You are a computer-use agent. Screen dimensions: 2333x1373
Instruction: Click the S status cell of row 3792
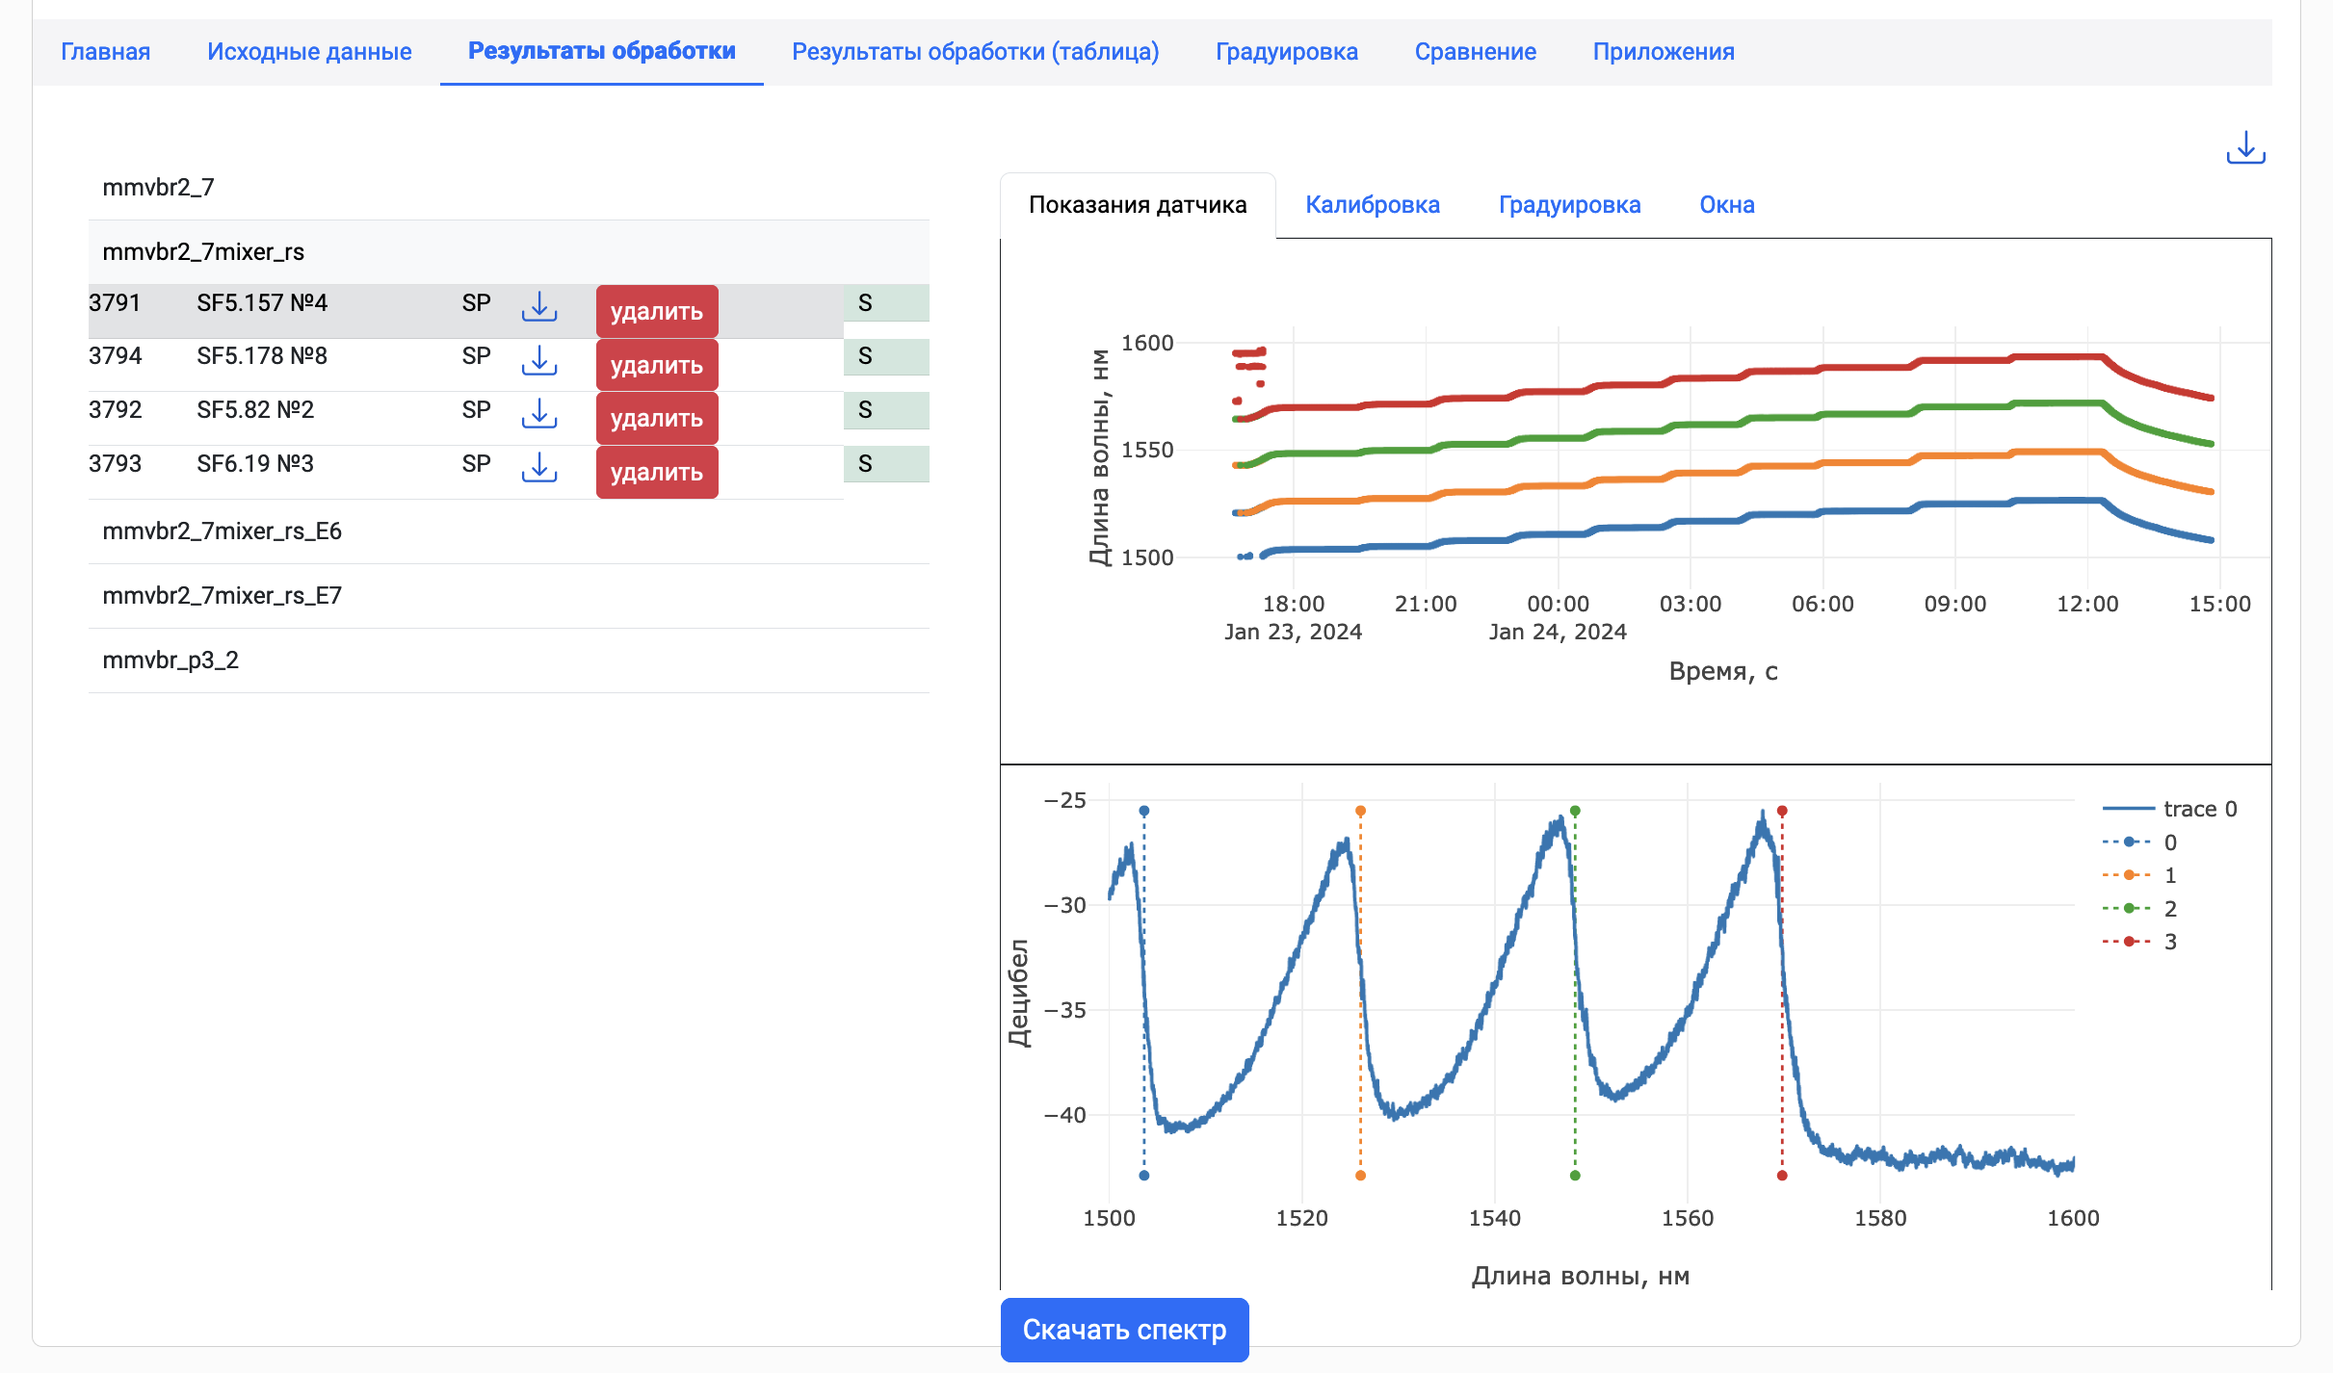[886, 410]
